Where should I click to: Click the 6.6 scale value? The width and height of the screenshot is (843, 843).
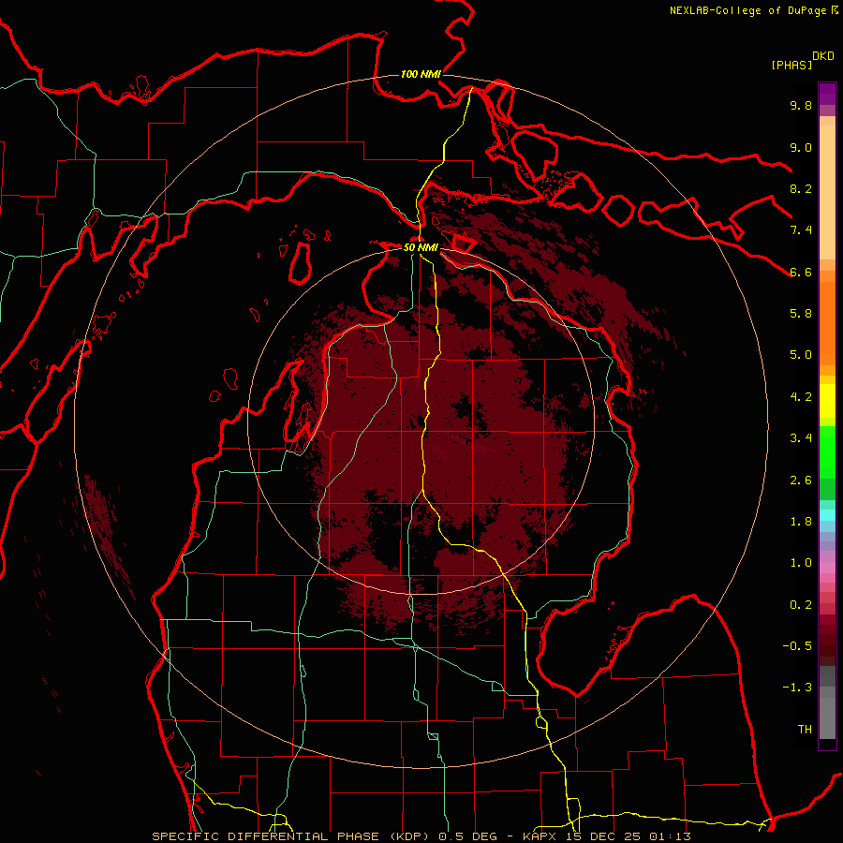(x=801, y=272)
